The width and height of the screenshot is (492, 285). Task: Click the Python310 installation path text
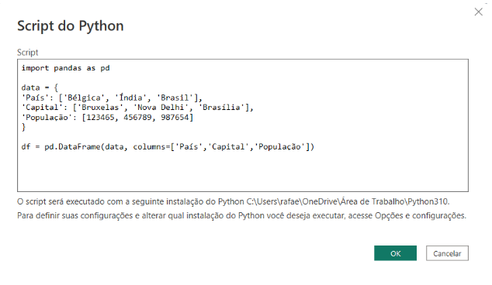pos(348,201)
